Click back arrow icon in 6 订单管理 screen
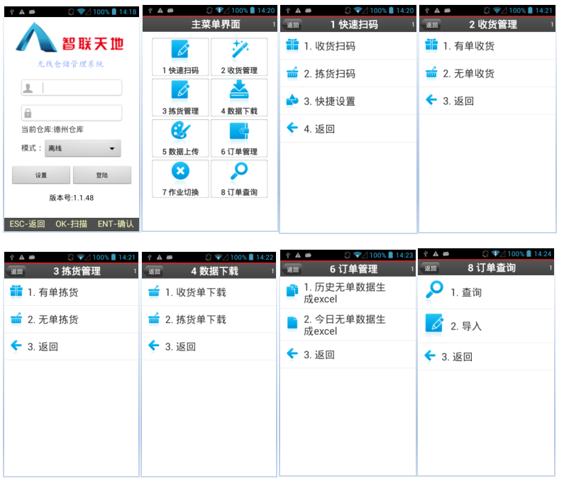The height and width of the screenshot is (481, 564). click(x=292, y=353)
